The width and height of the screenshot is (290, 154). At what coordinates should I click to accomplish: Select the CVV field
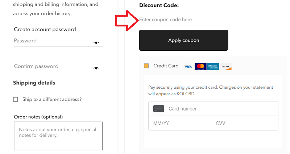pos(243,123)
